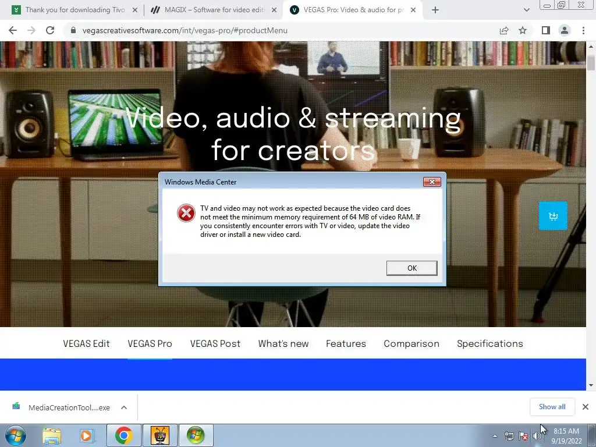Go to the Features section
Screen dimensions: 596x447
tap(346, 343)
